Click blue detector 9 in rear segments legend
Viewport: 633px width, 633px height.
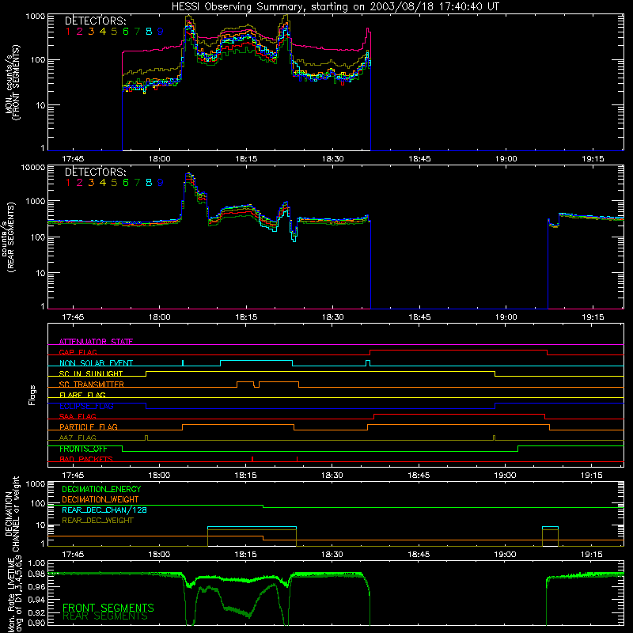point(161,183)
